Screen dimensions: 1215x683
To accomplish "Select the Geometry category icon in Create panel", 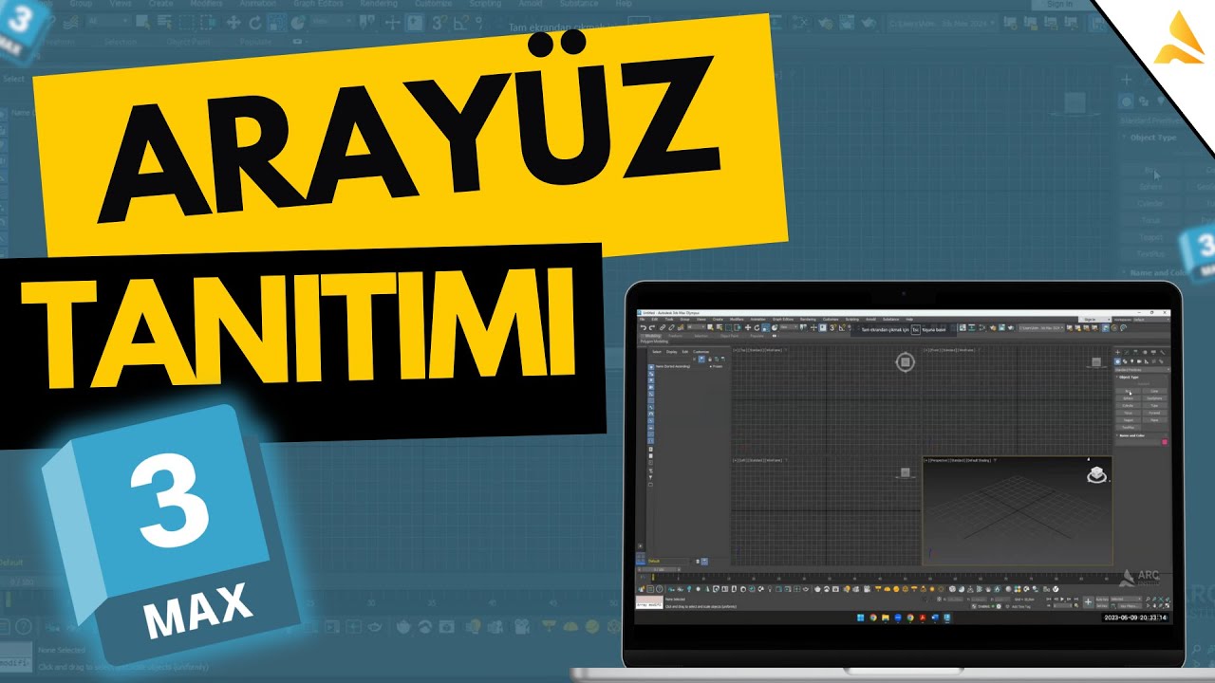I will click(1117, 361).
